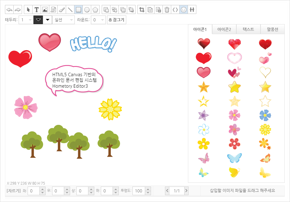
Task: Select the large yellow flower on canvas
Action: pos(110,109)
